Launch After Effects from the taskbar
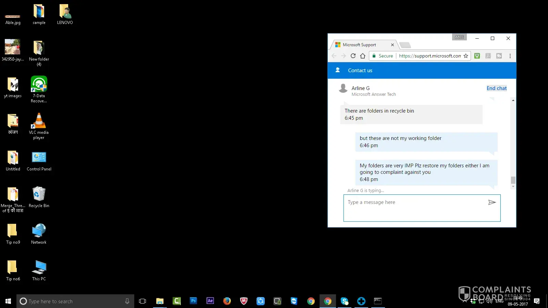Viewport: 548px width, 308px height. (x=210, y=301)
